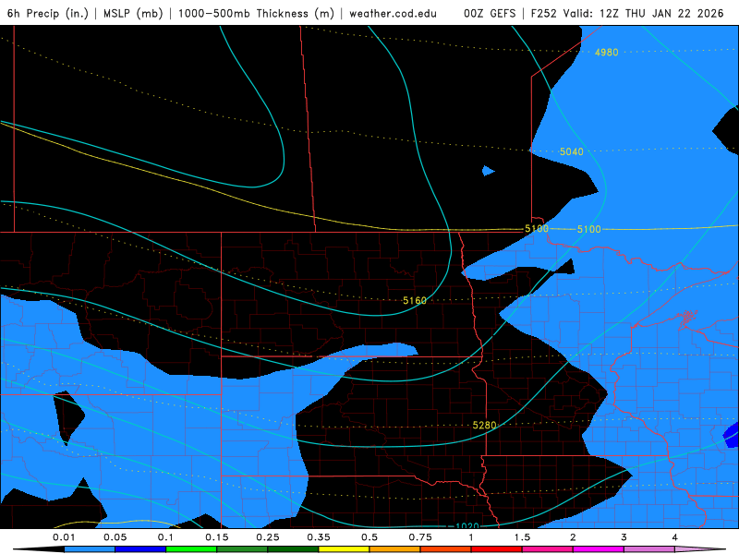Click the '0.05' legend value

pyautogui.click(x=115, y=537)
